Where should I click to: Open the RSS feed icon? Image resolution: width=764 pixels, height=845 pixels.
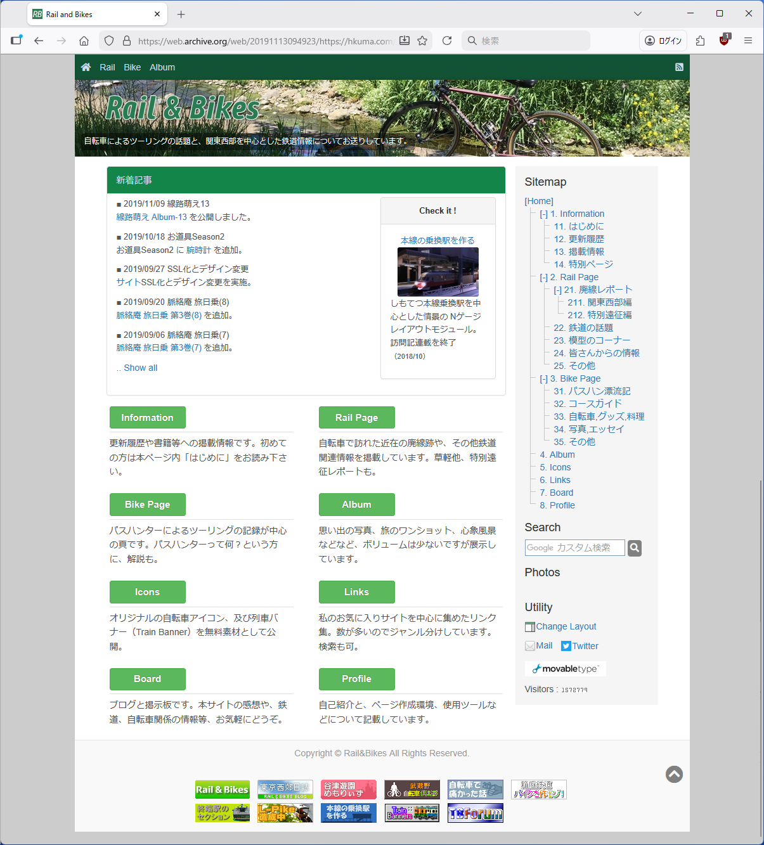(679, 67)
